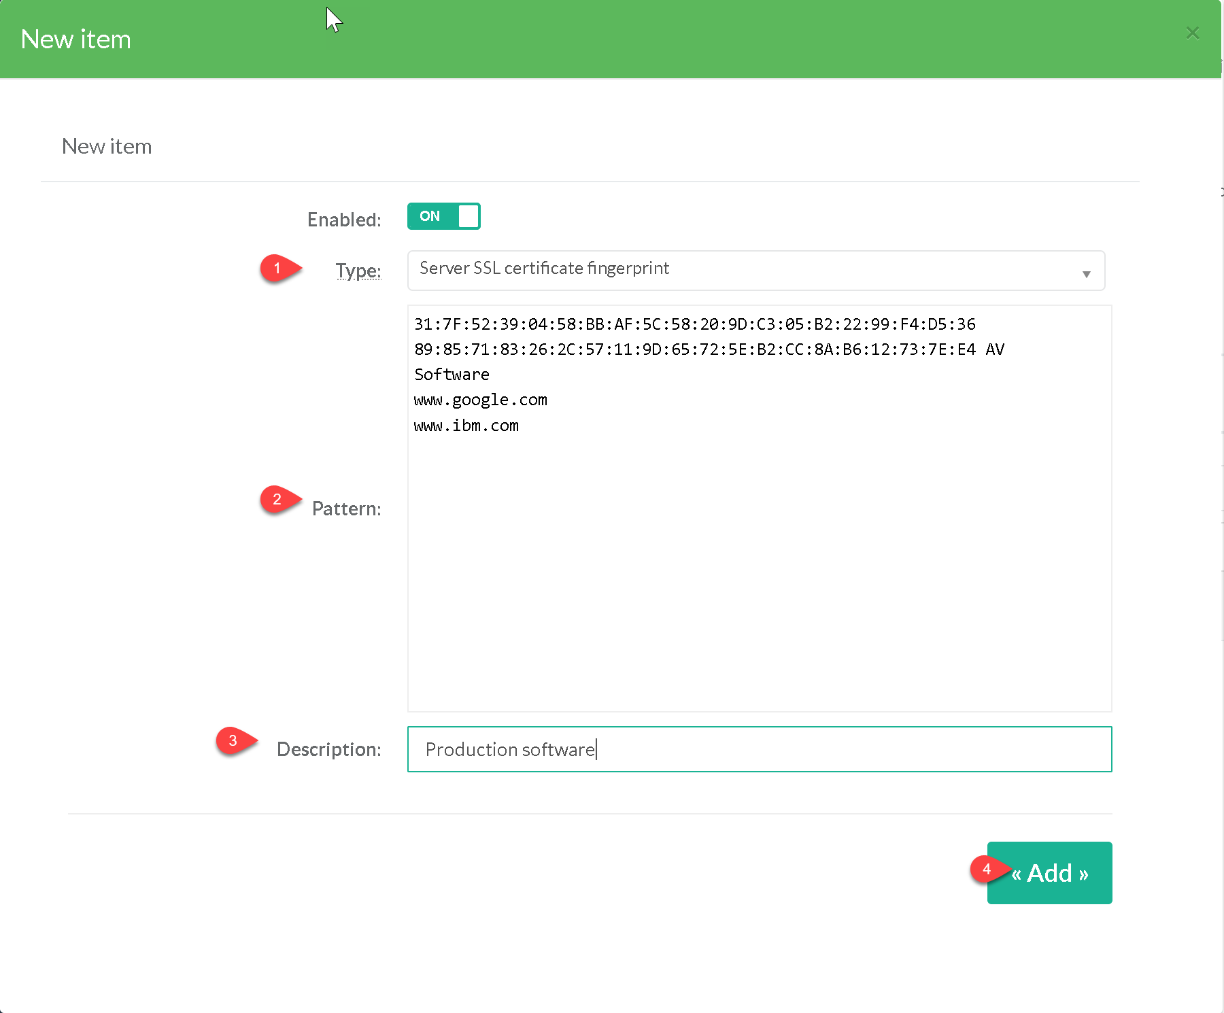Click the Description label
This screenshot has height=1013, width=1224.
point(328,749)
